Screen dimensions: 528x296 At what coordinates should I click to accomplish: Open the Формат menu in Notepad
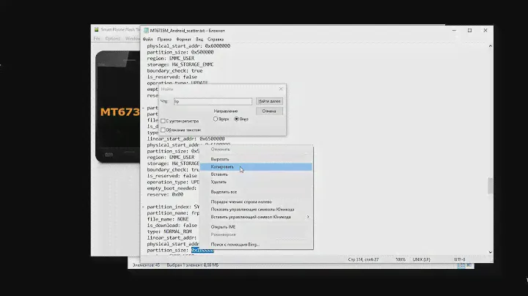(x=183, y=38)
